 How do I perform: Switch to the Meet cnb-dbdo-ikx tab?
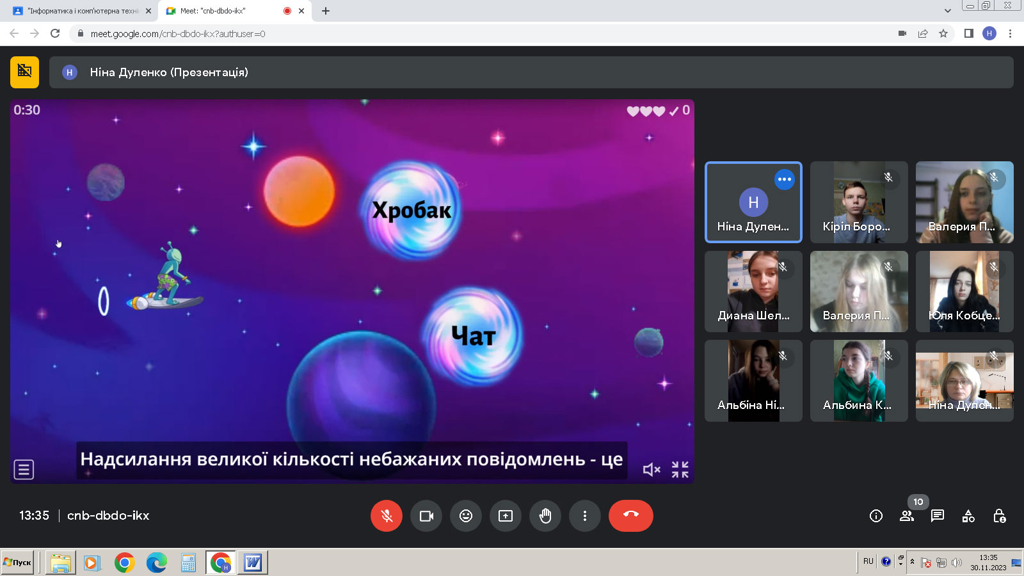coord(230,11)
